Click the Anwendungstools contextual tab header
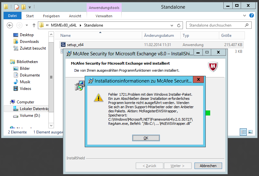Image resolution: width=259 pixels, height=176 pixels. point(104,8)
